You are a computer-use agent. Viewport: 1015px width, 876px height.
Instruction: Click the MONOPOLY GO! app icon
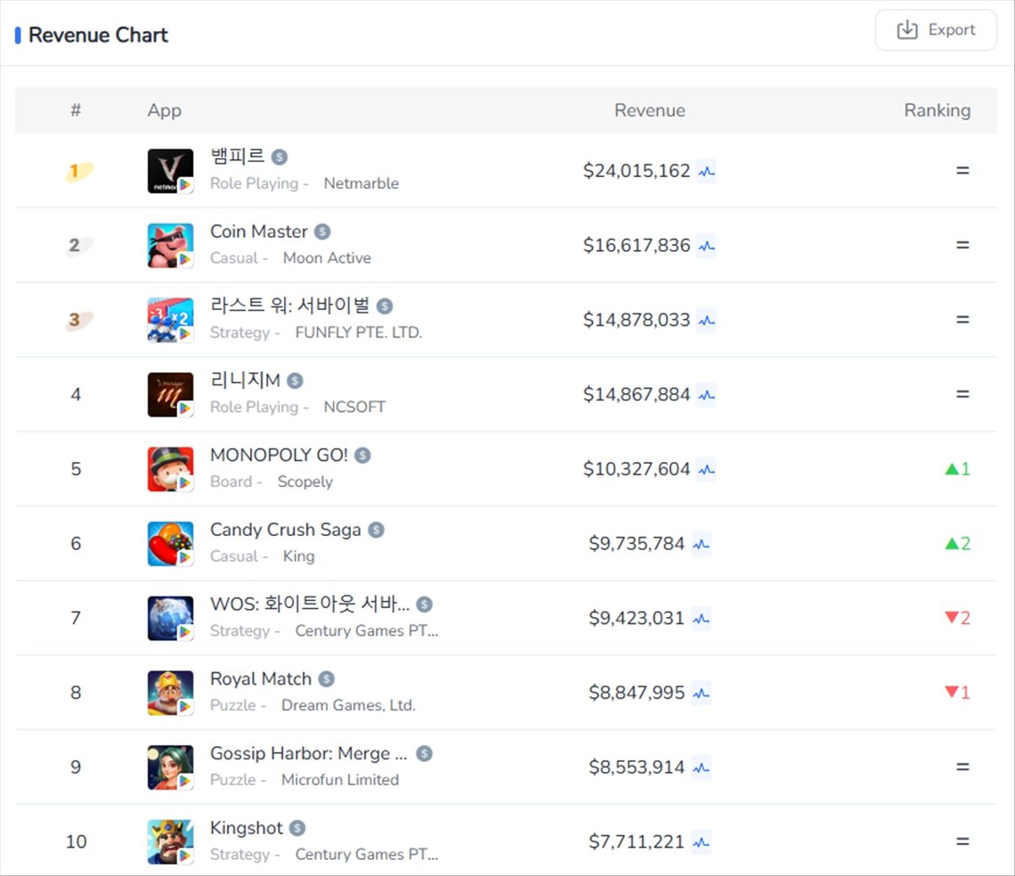pyautogui.click(x=170, y=469)
